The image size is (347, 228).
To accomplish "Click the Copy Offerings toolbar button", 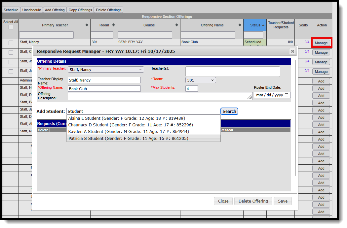I will pyautogui.click(x=80, y=10).
